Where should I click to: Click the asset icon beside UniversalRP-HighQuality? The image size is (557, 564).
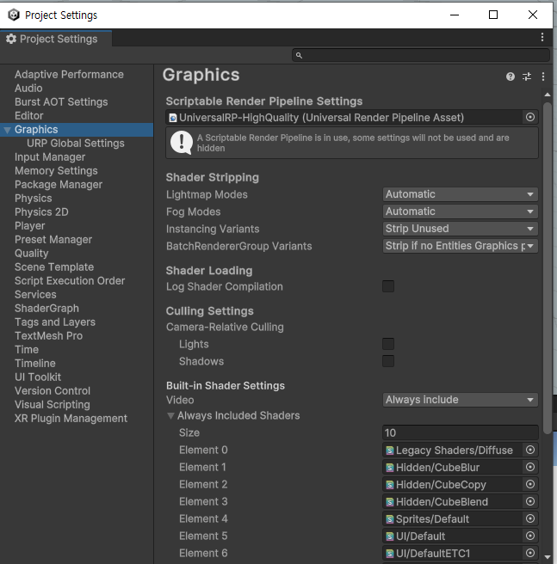173,118
